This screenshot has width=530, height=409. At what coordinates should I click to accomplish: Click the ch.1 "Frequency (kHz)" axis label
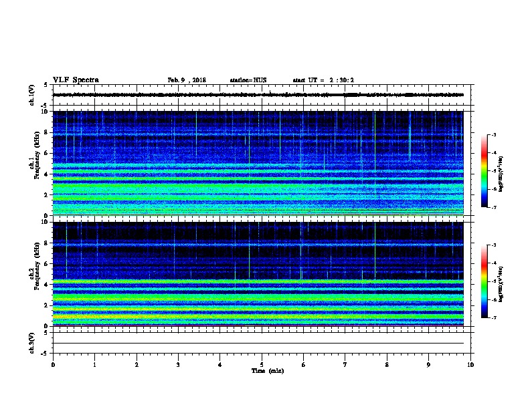point(37,155)
